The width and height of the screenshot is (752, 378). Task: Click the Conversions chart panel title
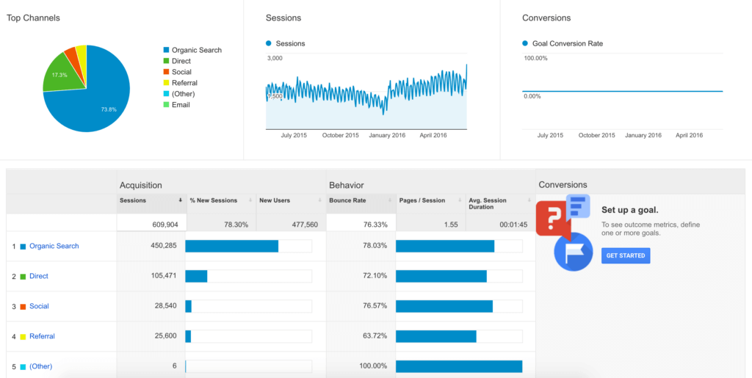point(546,18)
